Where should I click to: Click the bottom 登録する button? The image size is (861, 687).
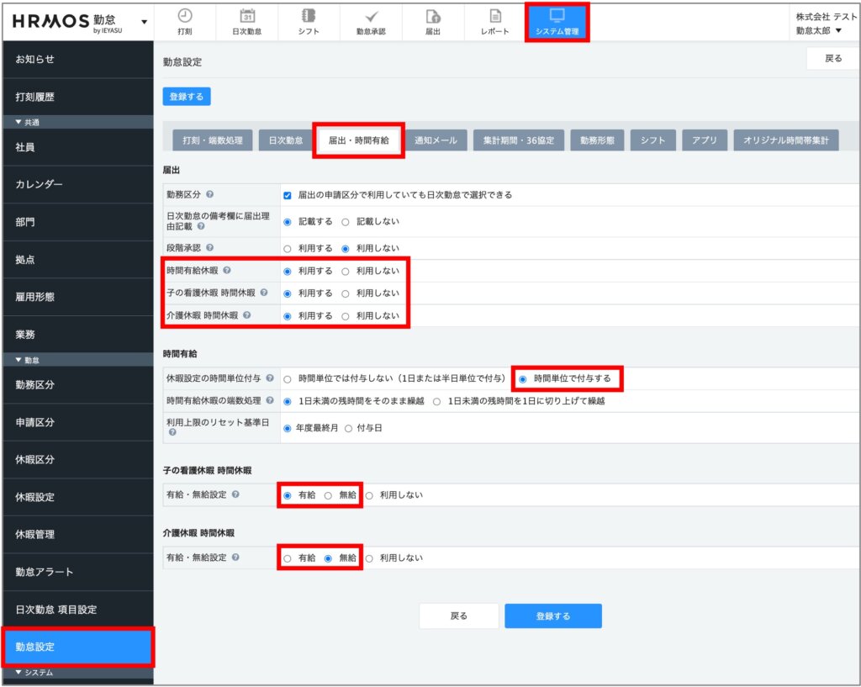point(552,616)
